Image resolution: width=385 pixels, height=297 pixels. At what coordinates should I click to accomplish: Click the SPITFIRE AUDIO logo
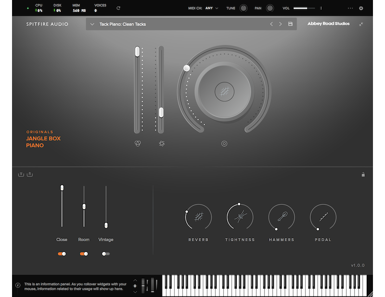coord(47,24)
